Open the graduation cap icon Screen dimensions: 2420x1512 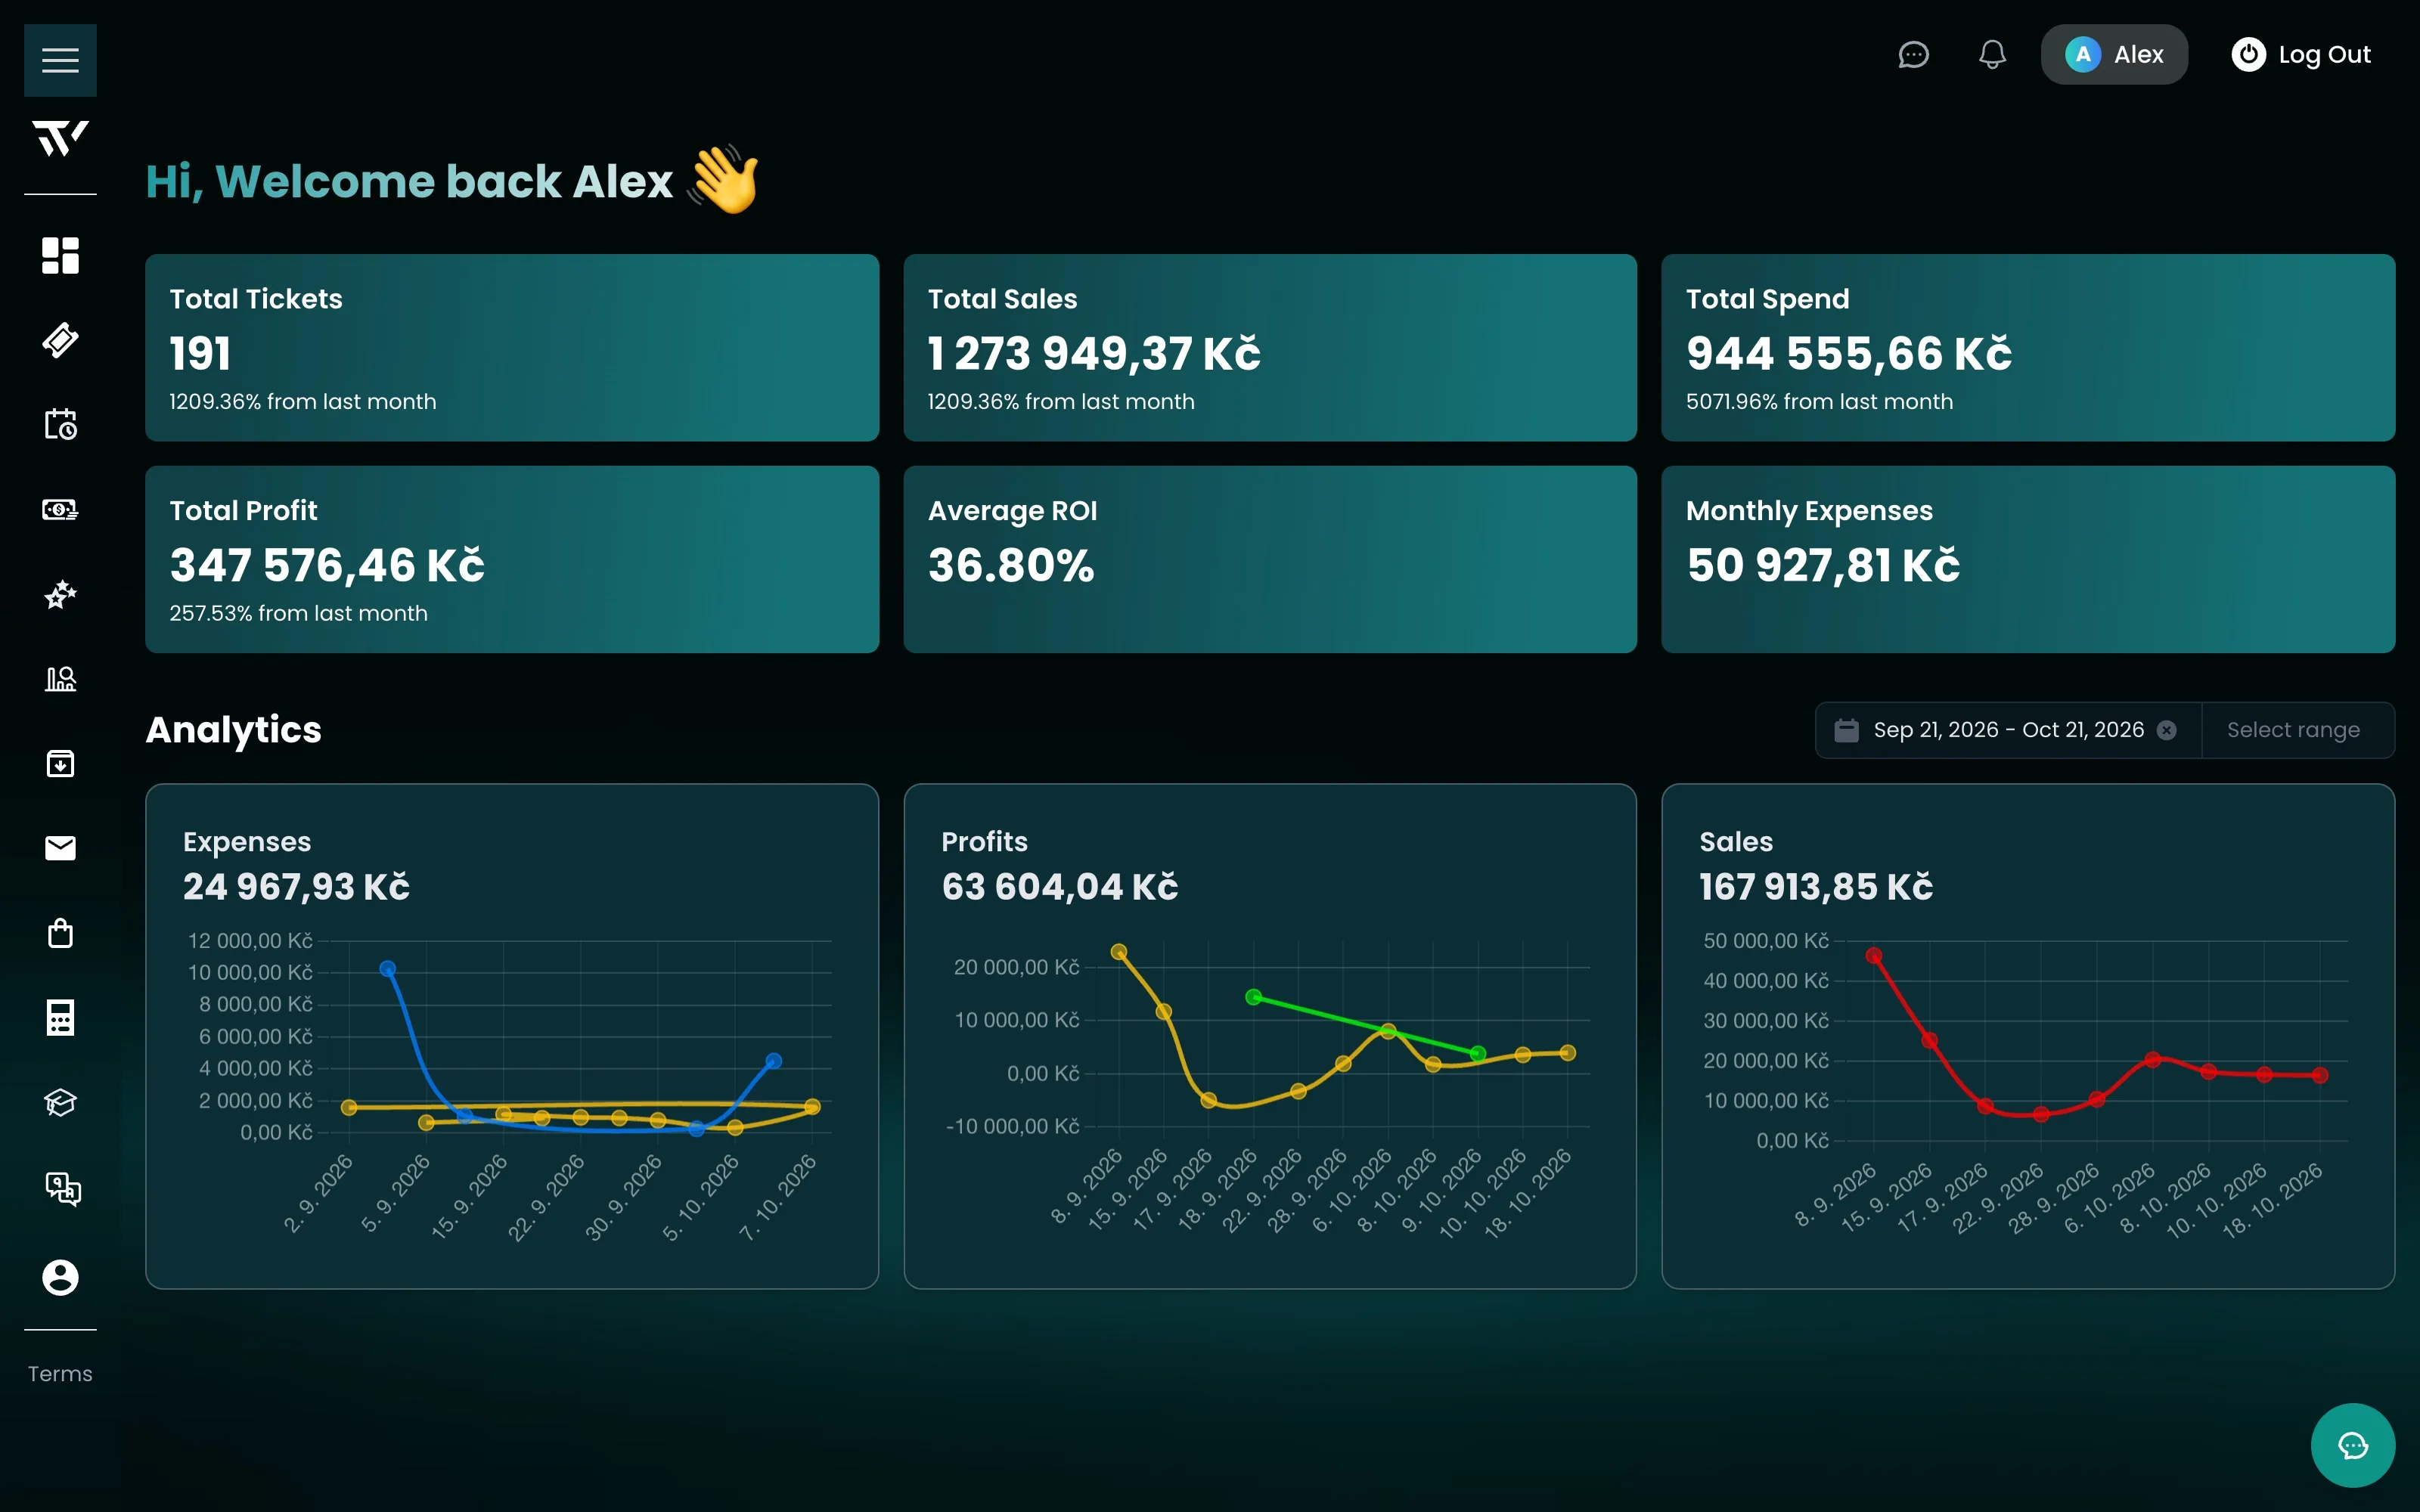(x=60, y=1103)
